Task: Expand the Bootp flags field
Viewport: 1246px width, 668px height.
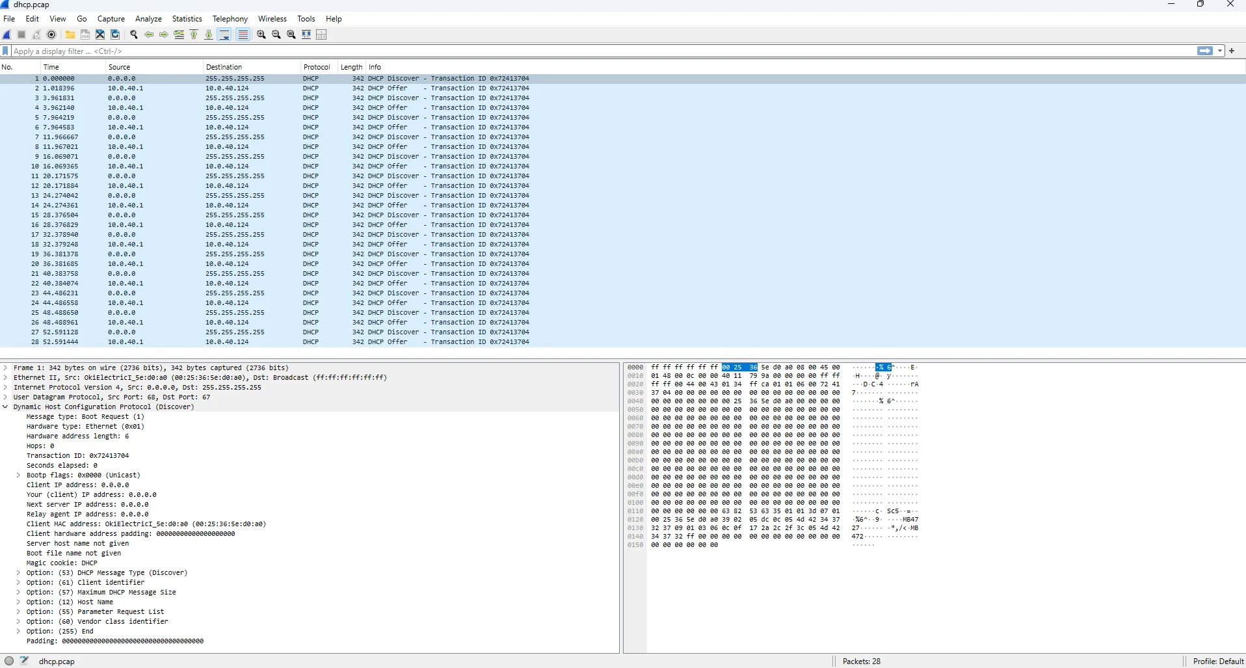Action: tap(18, 475)
